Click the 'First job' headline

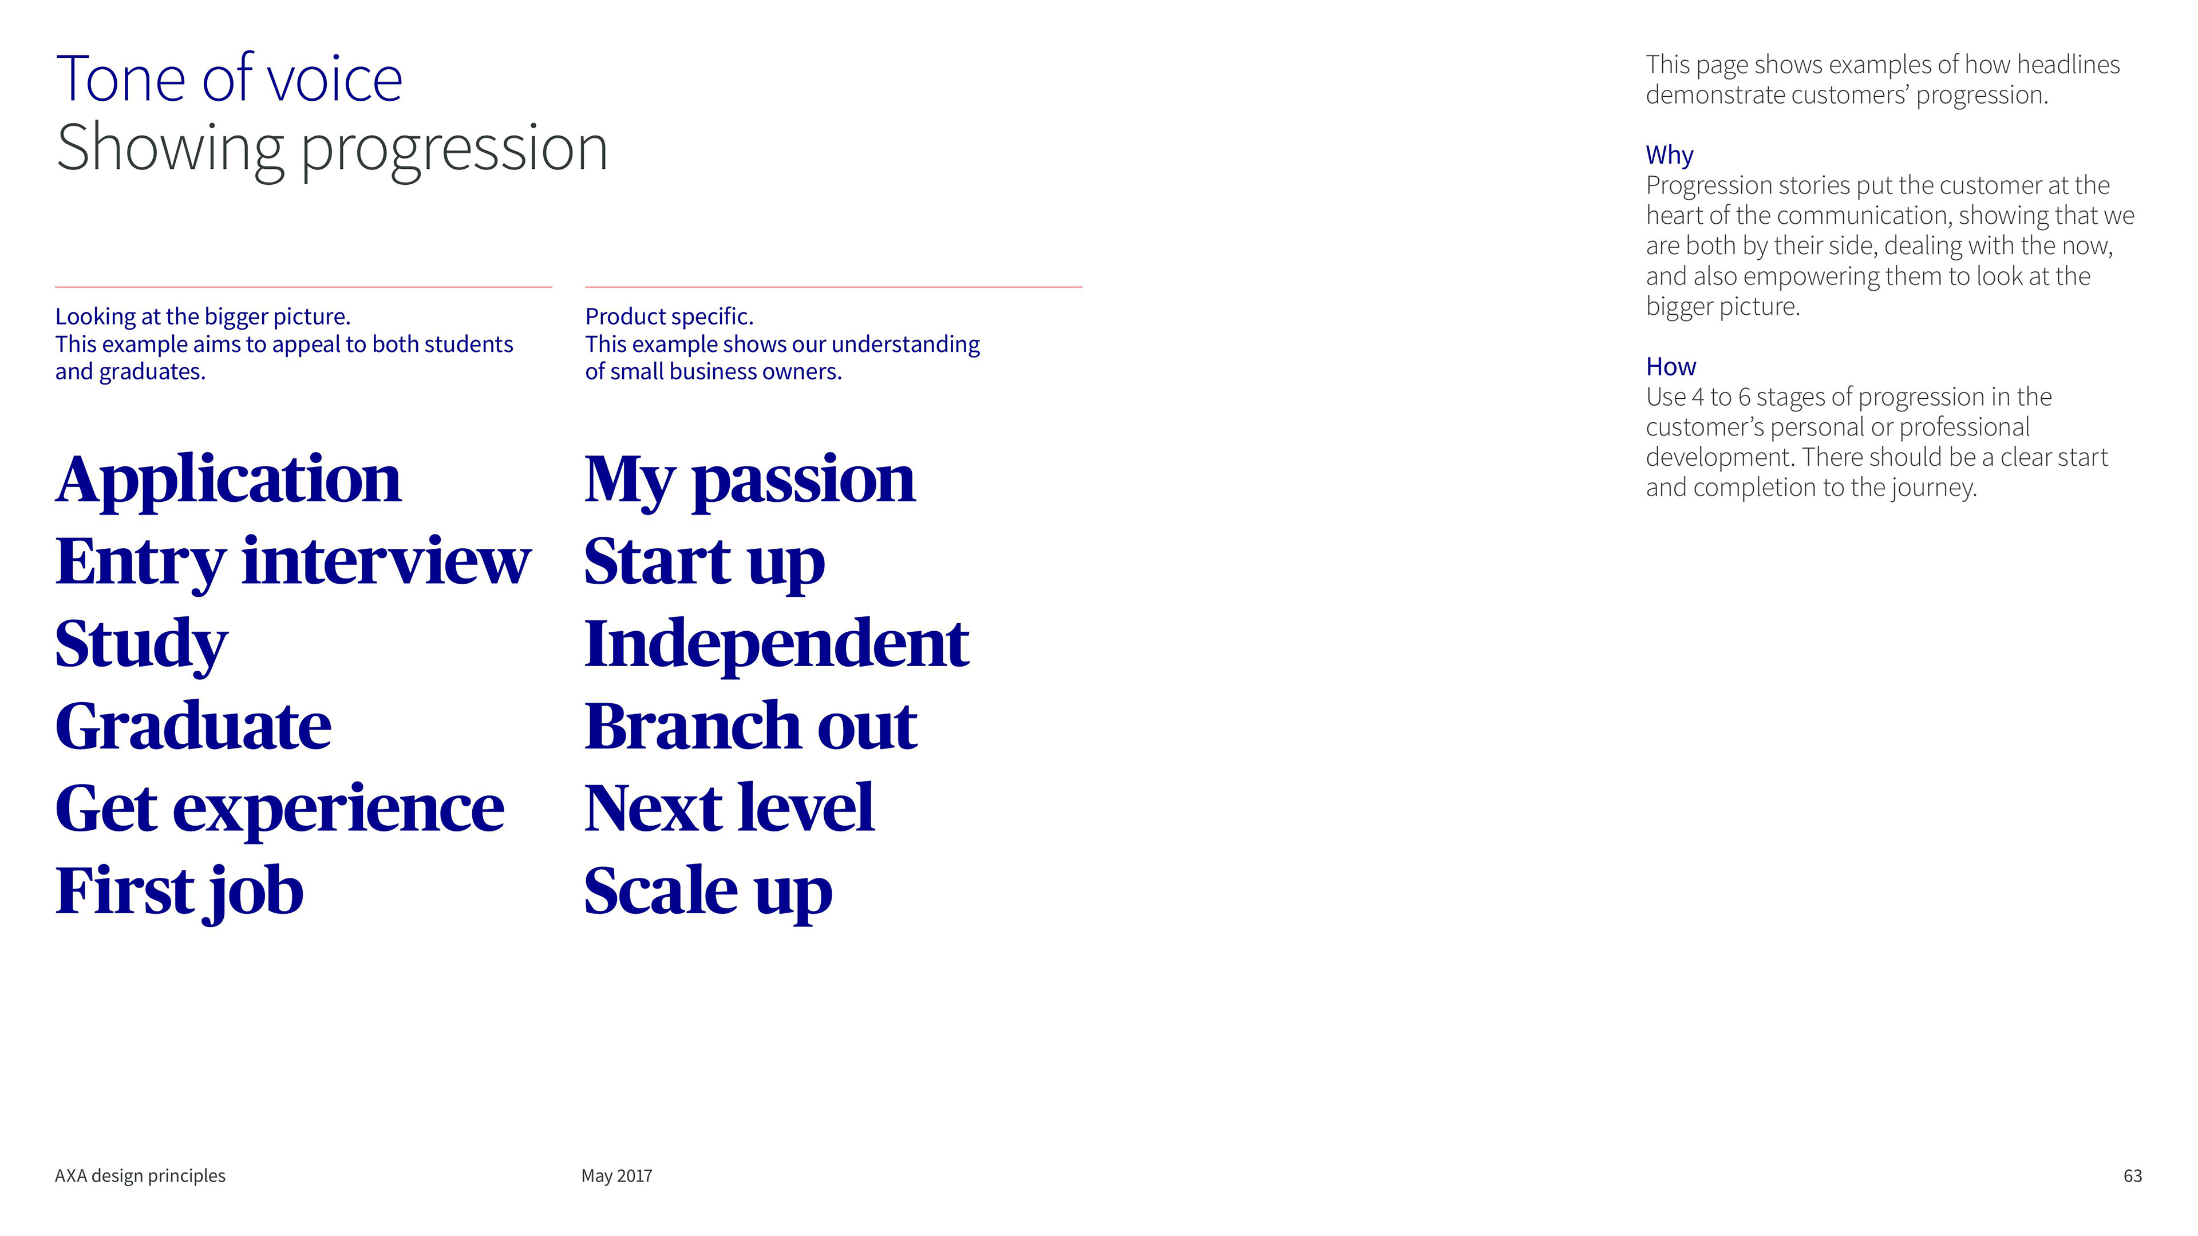point(179,890)
